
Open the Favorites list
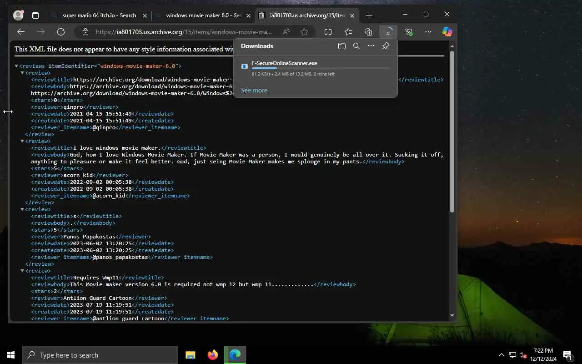click(348, 32)
